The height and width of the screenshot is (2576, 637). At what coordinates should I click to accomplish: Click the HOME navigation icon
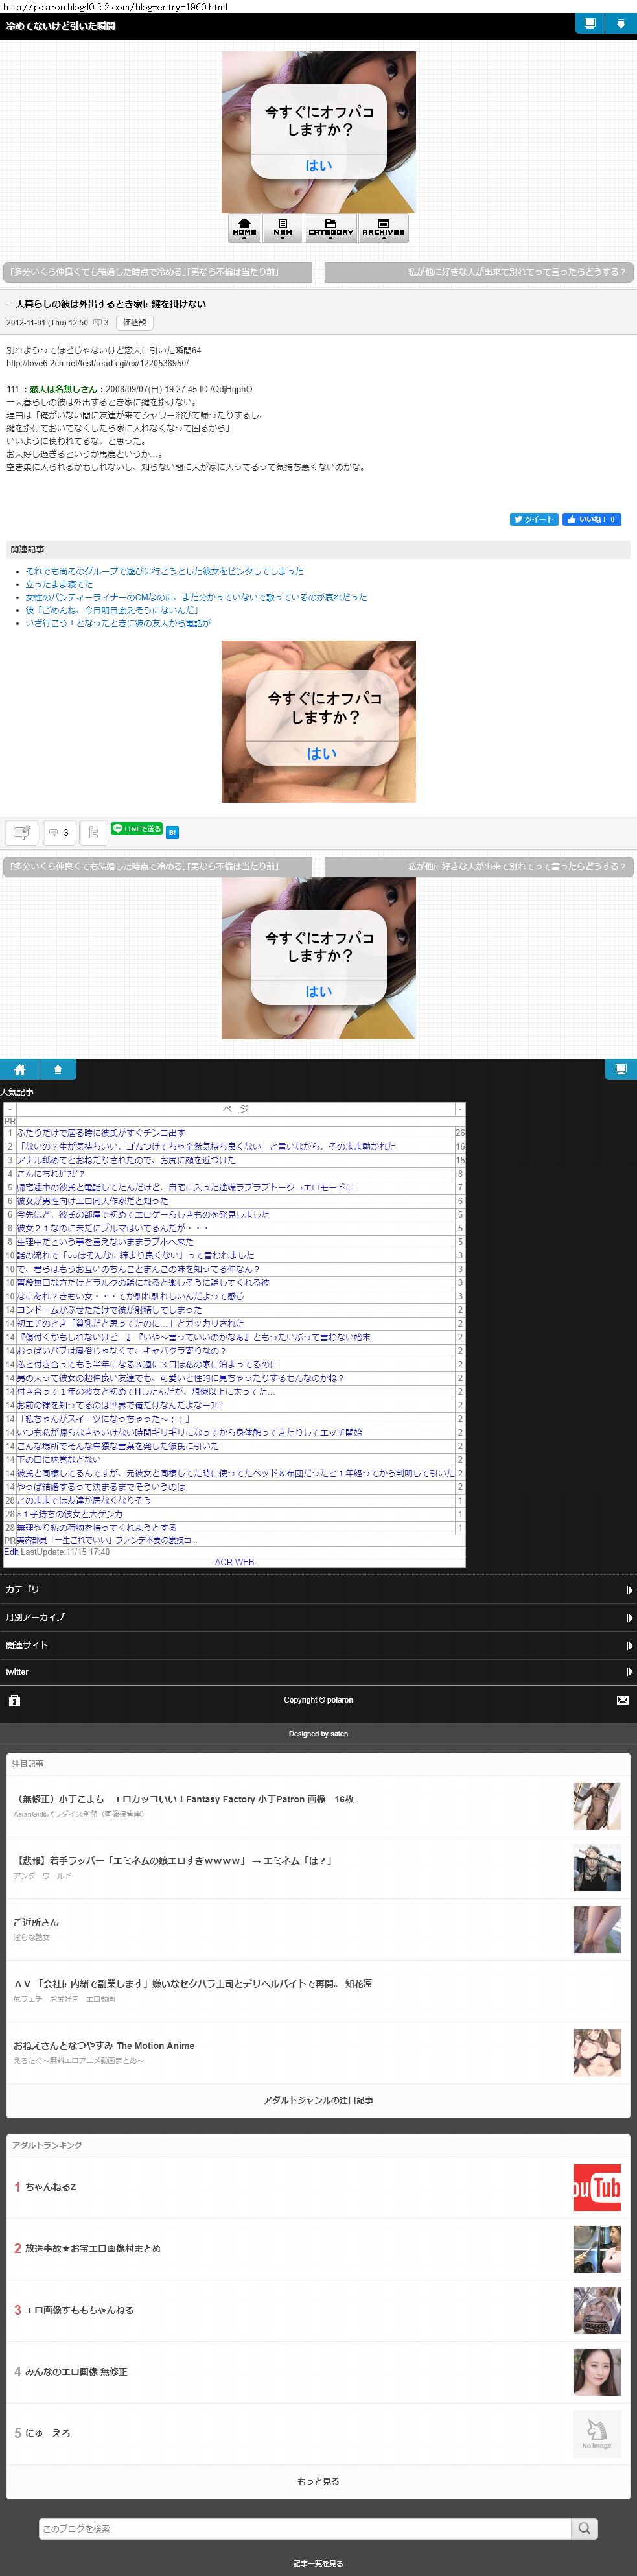(x=244, y=228)
